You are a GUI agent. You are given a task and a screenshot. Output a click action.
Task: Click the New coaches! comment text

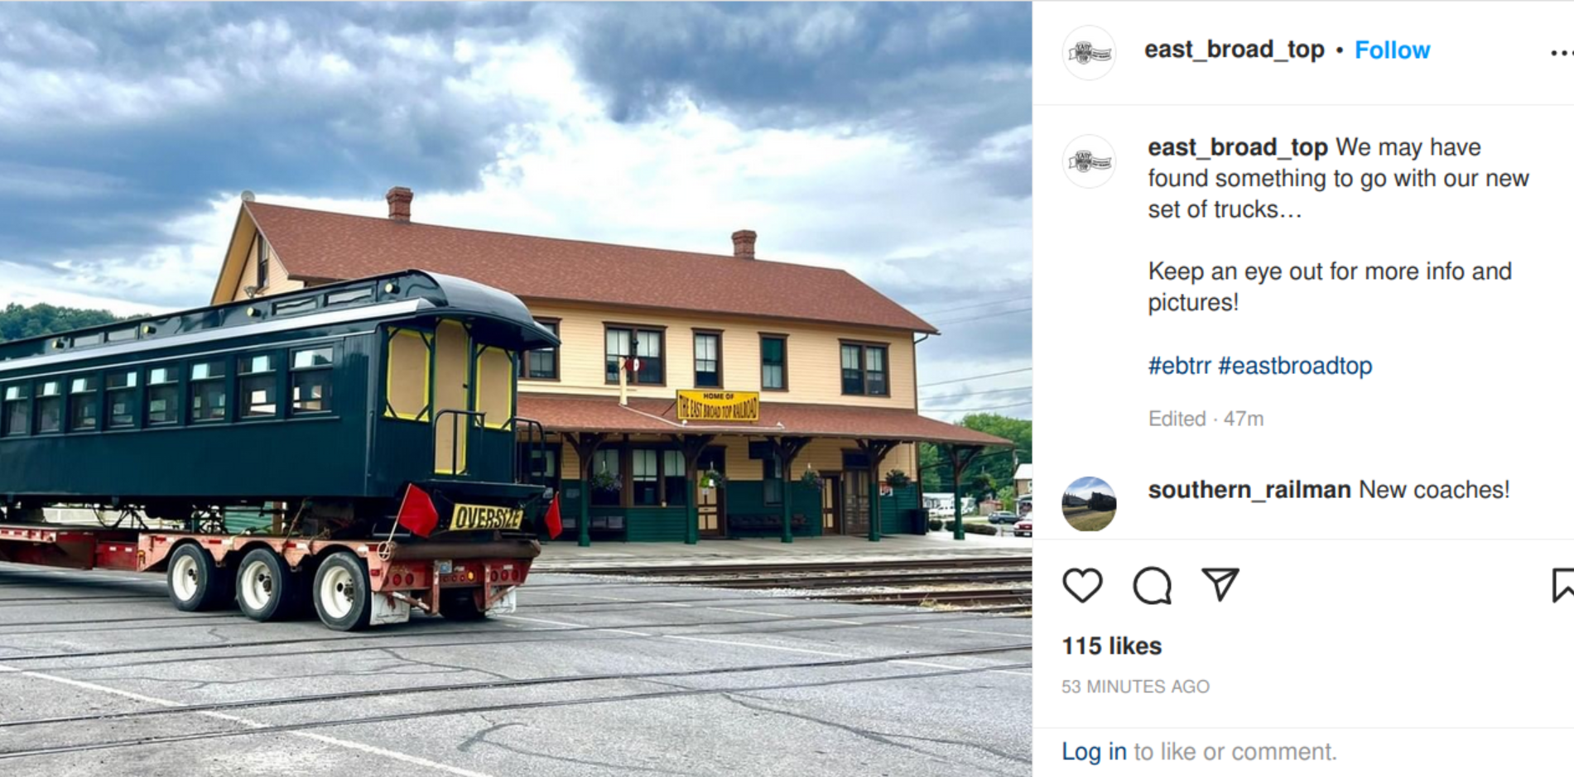click(x=1434, y=490)
